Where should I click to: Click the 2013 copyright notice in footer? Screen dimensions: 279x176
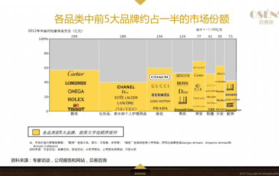click(x=259, y=174)
